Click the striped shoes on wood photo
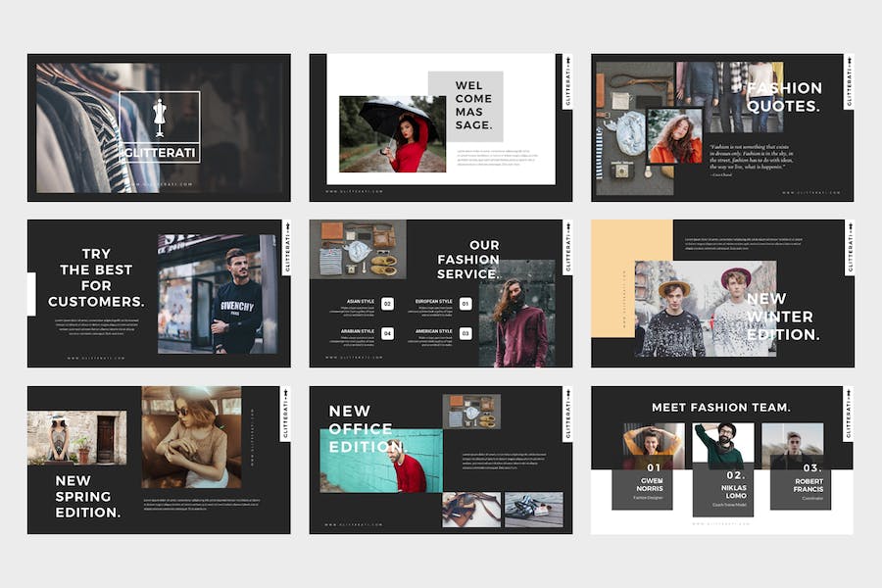 pyautogui.click(x=534, y=510)
